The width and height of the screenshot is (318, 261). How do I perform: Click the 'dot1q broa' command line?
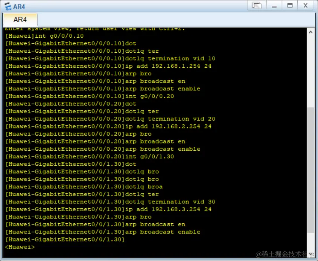click(84, 186)
